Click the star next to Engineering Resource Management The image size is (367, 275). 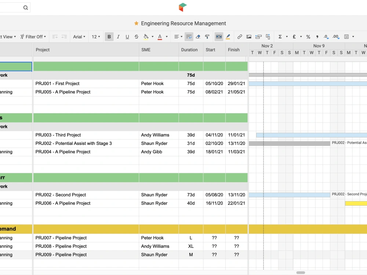click(135, 23)
